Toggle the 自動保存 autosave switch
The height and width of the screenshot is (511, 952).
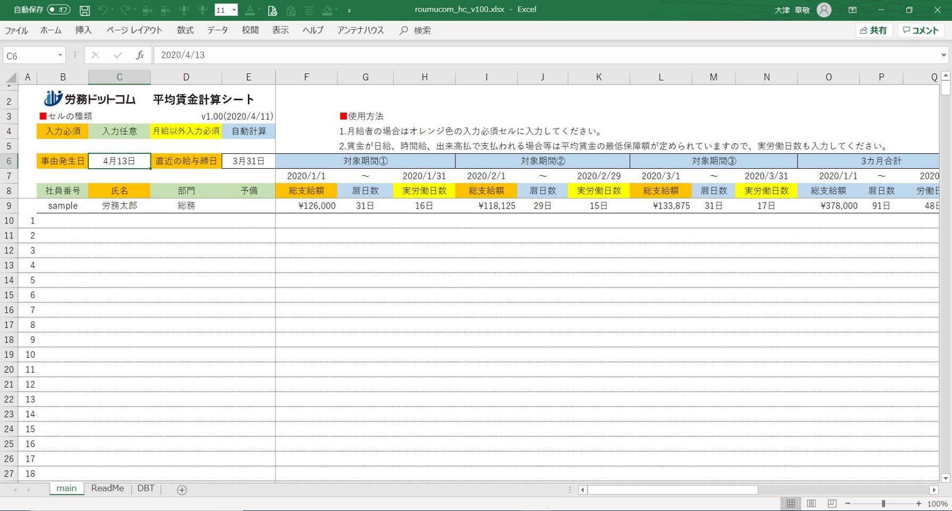[x=59, y=10]
